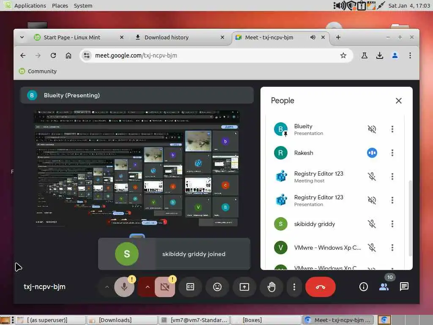Click Blueity muted presentation audio icon

point(372,129)
